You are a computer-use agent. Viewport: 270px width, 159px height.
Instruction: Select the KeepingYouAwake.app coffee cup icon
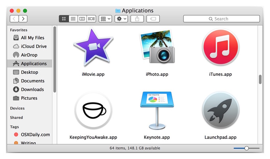93,111
